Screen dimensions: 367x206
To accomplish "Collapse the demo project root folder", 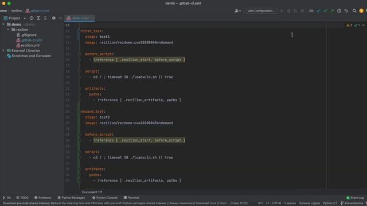I will 3,24.
